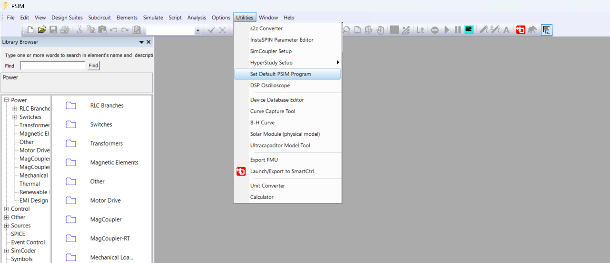Open the Simulate menu
610x263 pixels.
click(153, 18)
